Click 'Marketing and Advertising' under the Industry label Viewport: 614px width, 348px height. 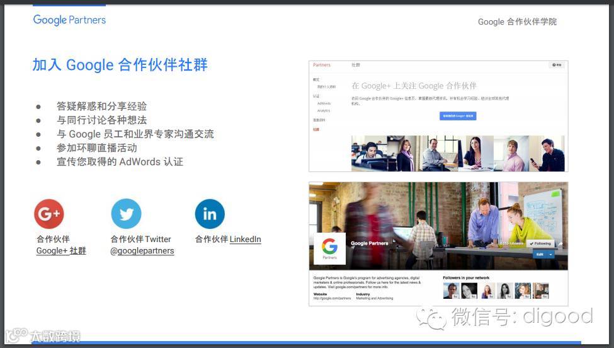[374, 298]
